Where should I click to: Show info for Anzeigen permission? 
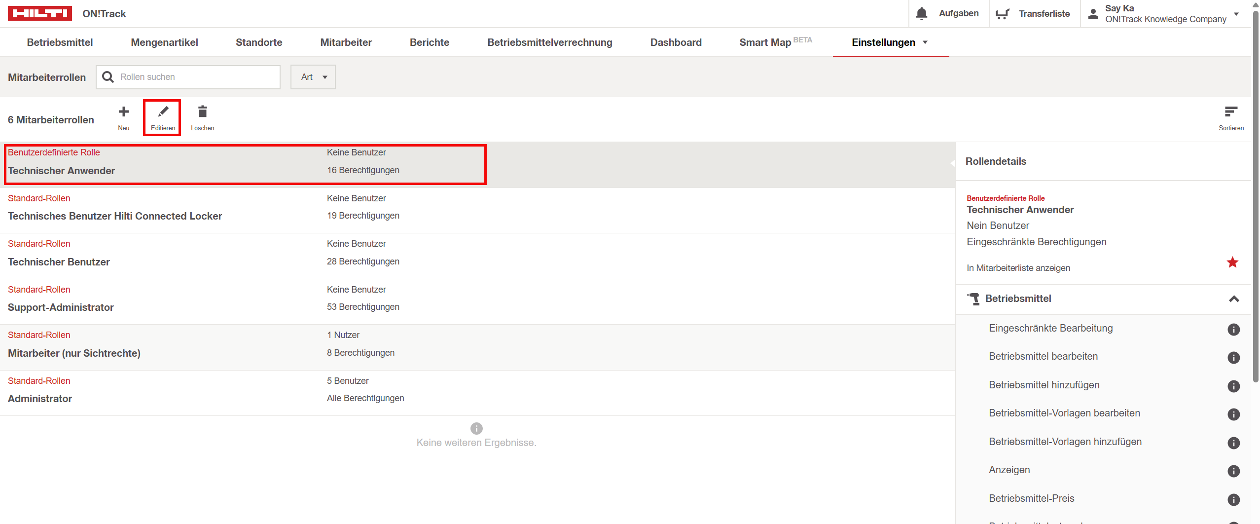point(1233,471)
